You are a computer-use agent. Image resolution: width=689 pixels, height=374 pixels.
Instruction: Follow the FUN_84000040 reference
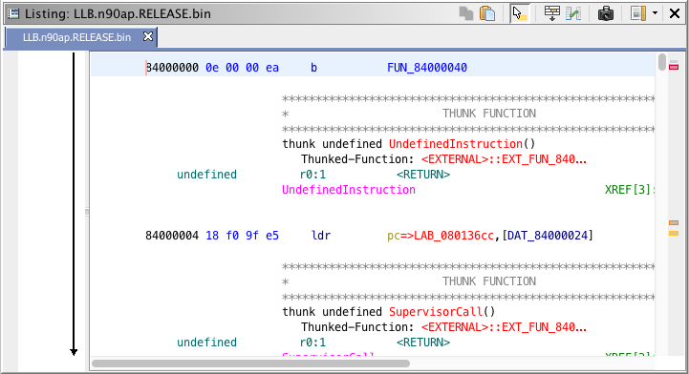pos(427,68)
